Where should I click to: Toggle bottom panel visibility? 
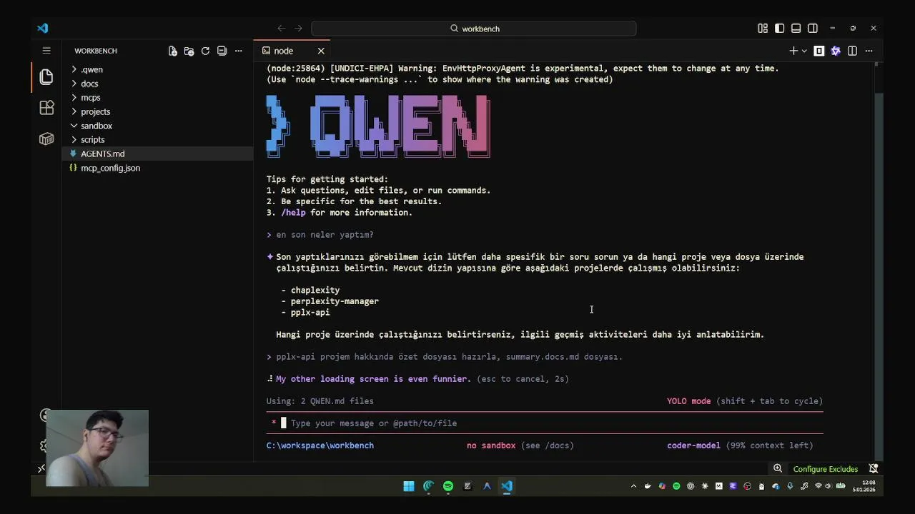796,29
